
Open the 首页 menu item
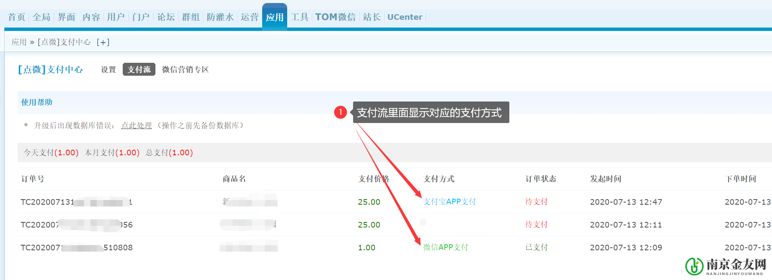(x=17, y=17)
